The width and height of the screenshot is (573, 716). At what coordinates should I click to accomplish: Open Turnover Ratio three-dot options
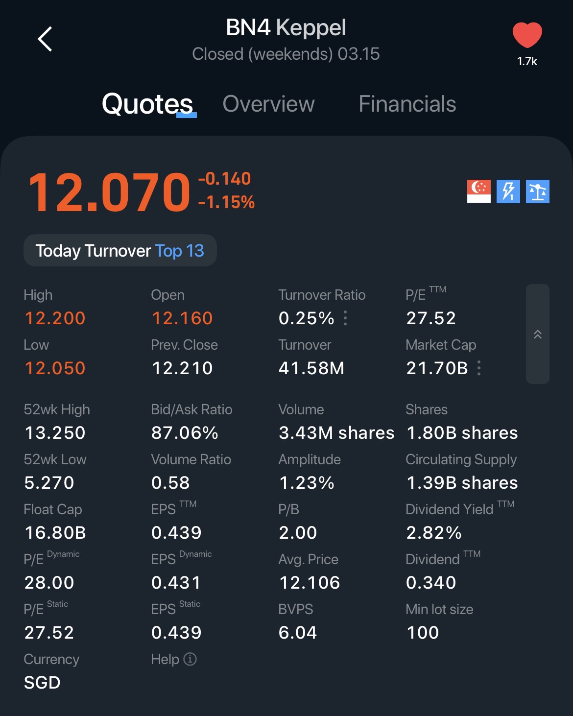point(346,318)
